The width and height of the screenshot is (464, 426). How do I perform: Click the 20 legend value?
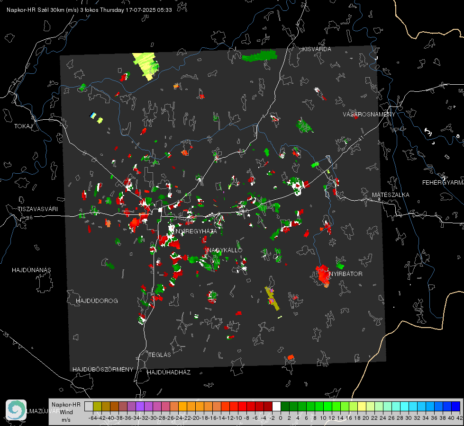[366, 418]
